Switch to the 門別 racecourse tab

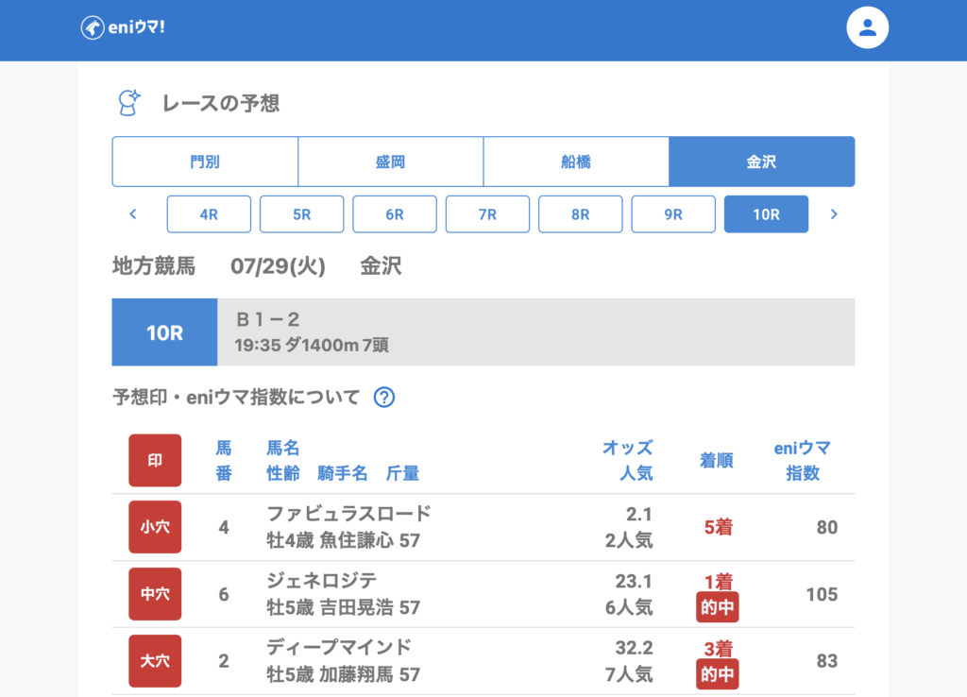(205, 161)
